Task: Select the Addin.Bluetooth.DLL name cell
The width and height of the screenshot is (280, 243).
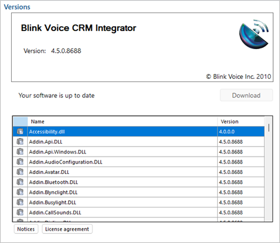Action: tap(122, 182)
